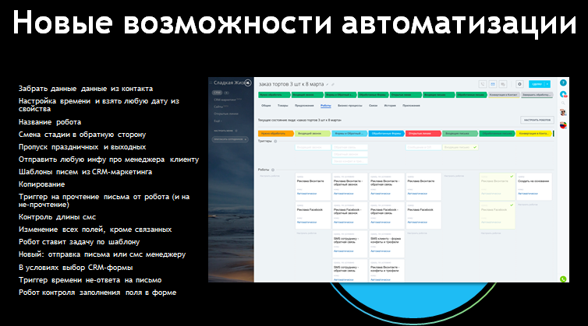Select the CRM pill in the left sidebar
588x326 pixels.
click(x=217, y=93)
